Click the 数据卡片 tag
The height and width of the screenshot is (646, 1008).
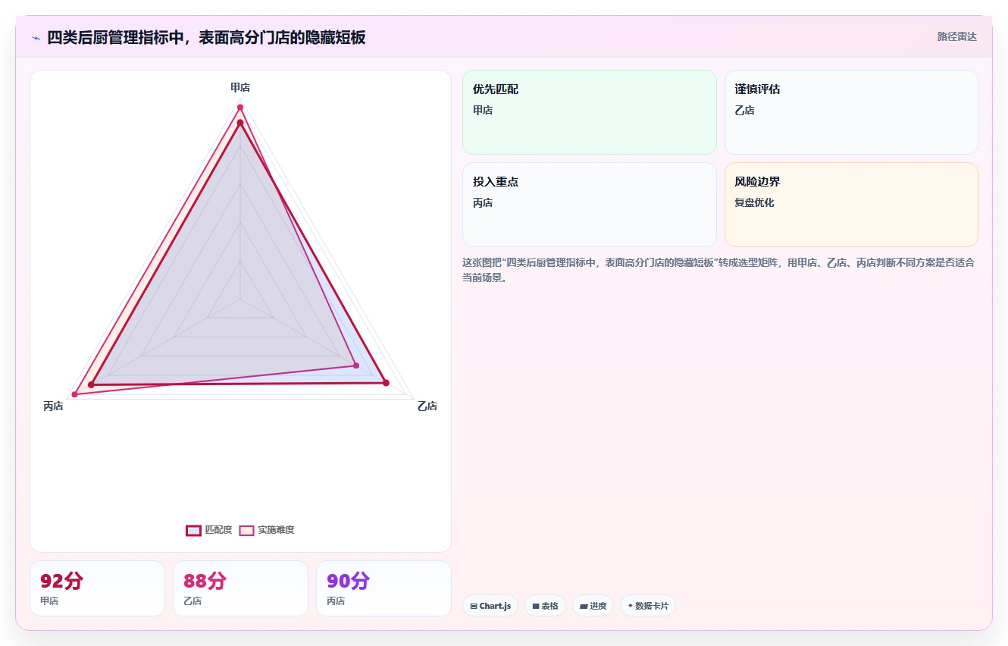[648, 606]
